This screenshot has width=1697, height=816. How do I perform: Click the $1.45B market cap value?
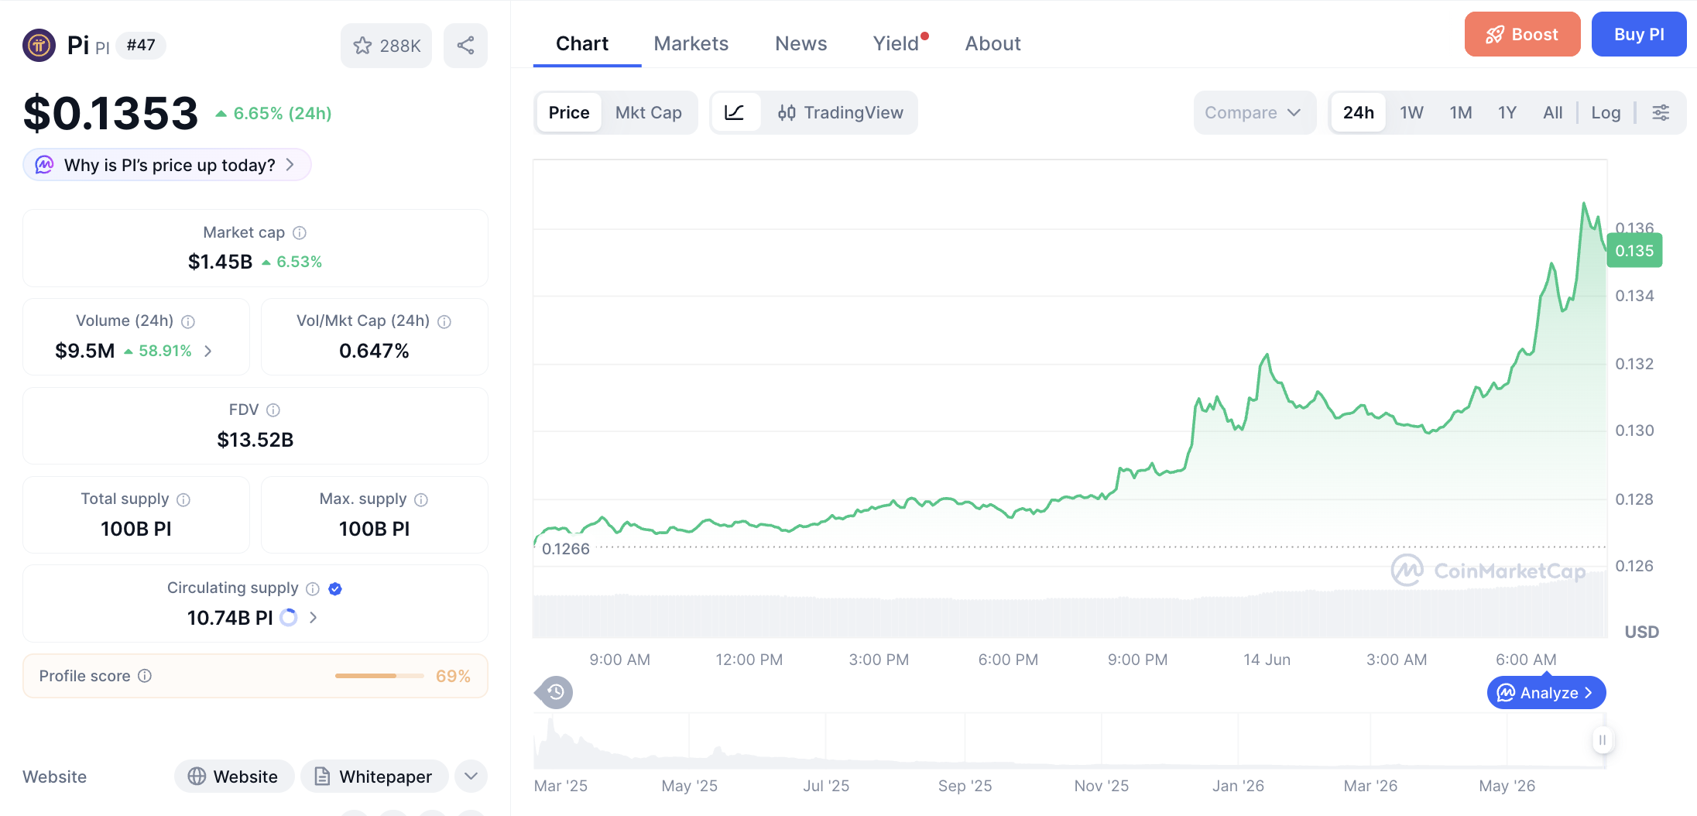[221, 262]
